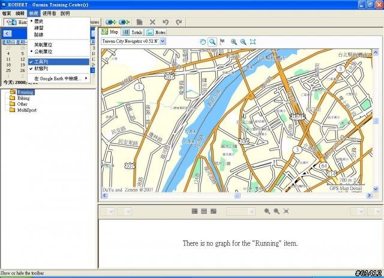
Task: Open the Running folder
Action: coord(22,92)
